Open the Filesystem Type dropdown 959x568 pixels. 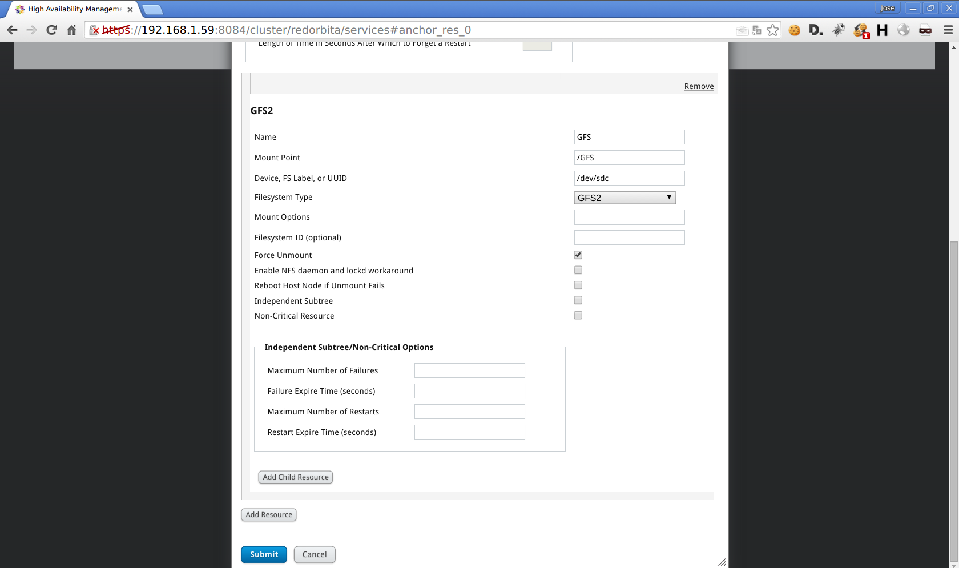(624, 198)
